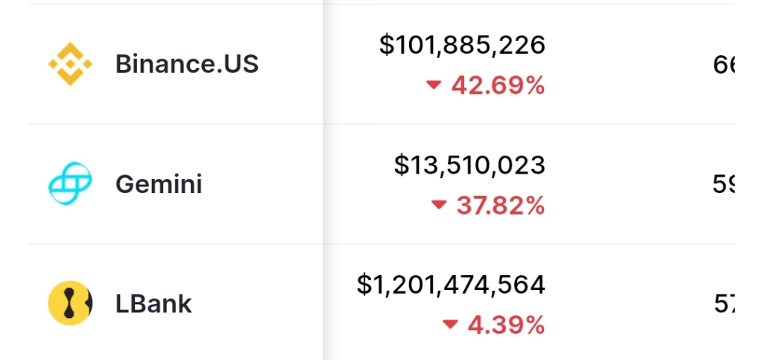The width and height of the screenshot is (763, 360).
Task: Click the divider line between Gemini and LBank
Action: pos(382,244)
